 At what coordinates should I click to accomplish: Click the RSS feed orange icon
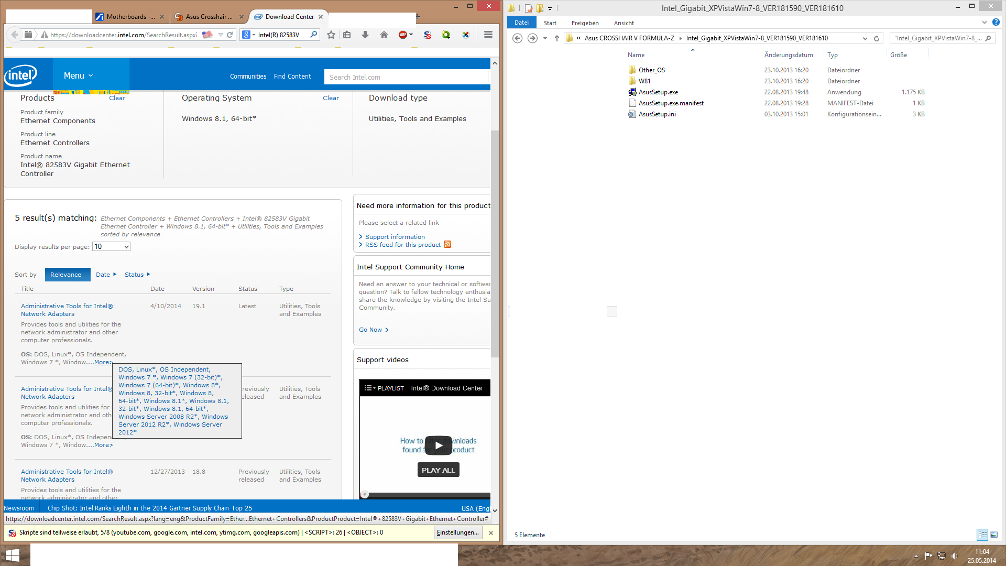[x=447, y=245]
